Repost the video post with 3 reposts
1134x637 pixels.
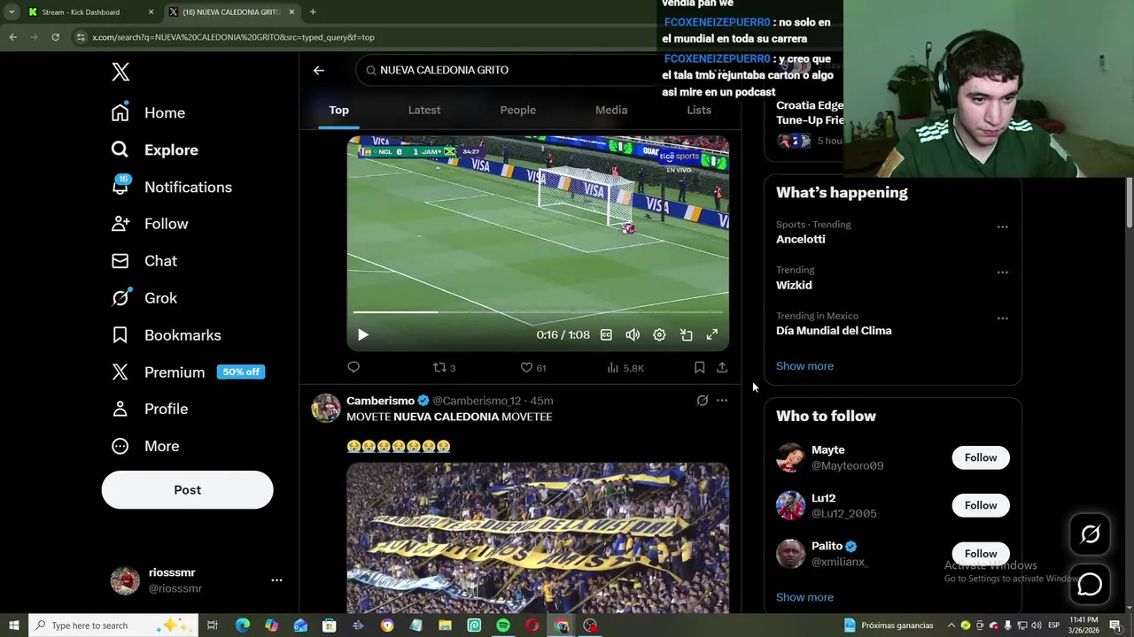coord(444,367)
